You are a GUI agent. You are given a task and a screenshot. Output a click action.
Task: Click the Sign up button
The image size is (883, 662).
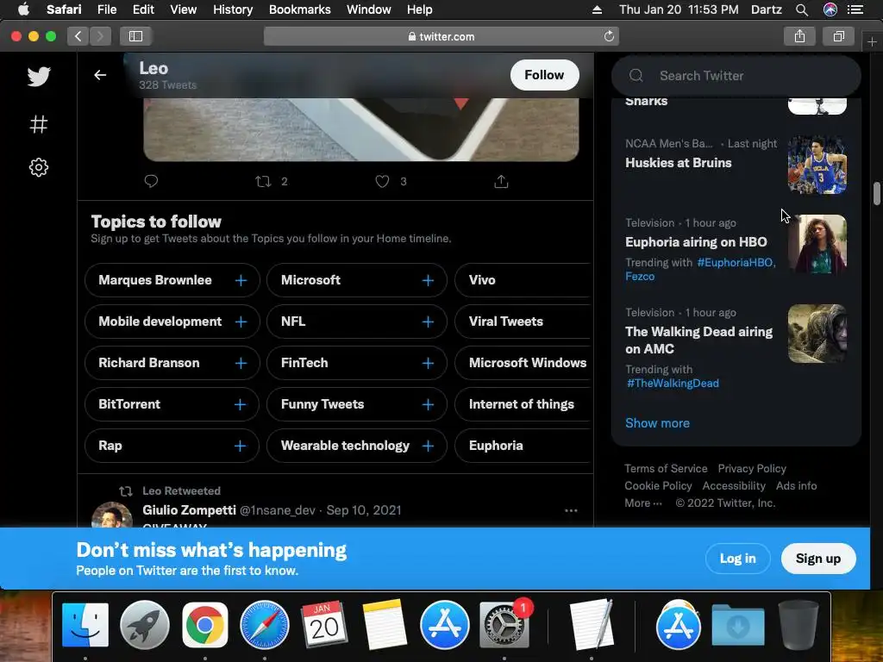tap(818, 559)
